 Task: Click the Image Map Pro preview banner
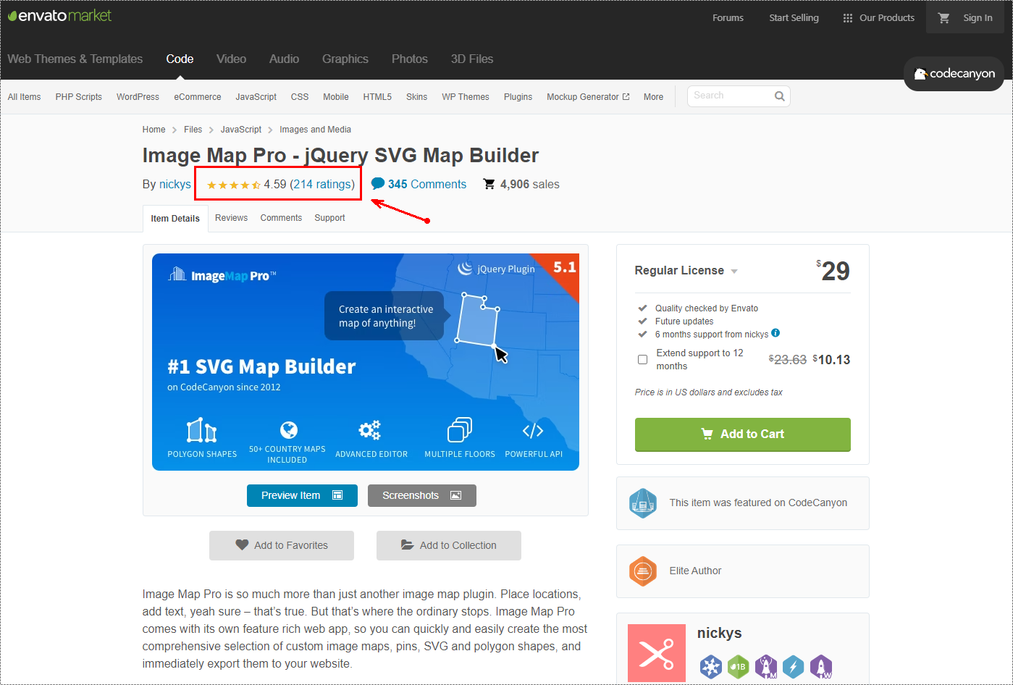click(366, 362)
